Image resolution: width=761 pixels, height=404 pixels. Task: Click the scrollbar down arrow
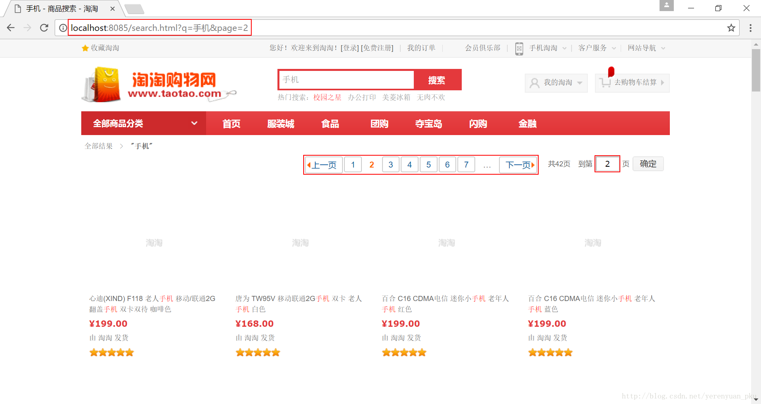click(756, 400)
